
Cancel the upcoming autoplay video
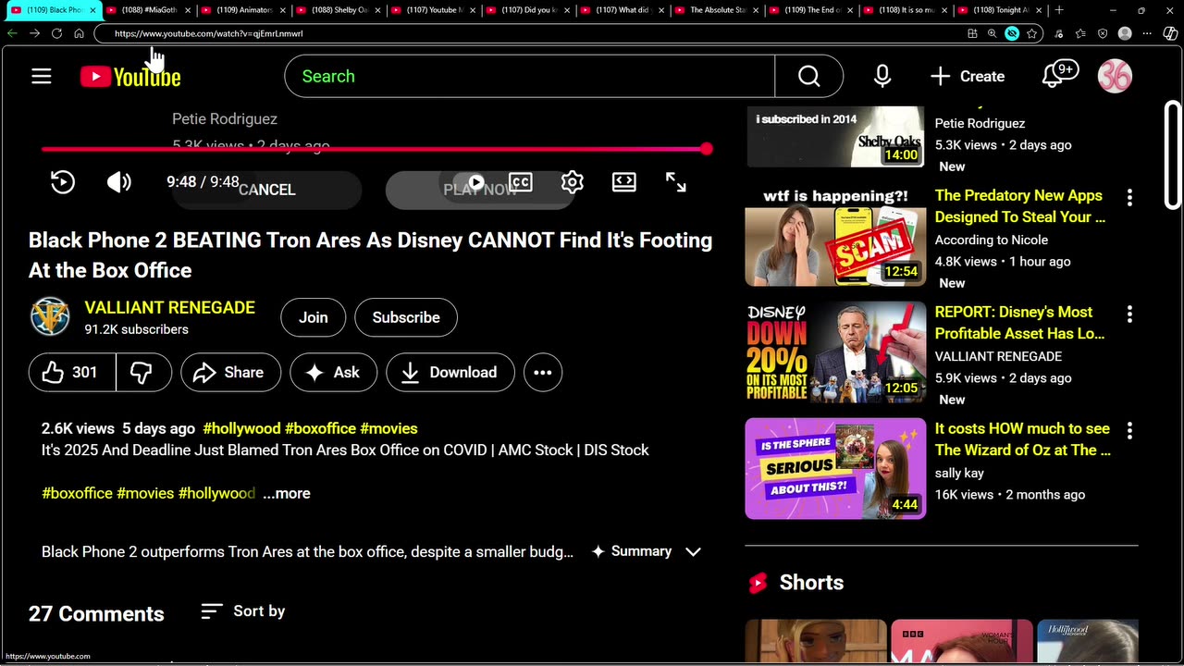(267, 190)
